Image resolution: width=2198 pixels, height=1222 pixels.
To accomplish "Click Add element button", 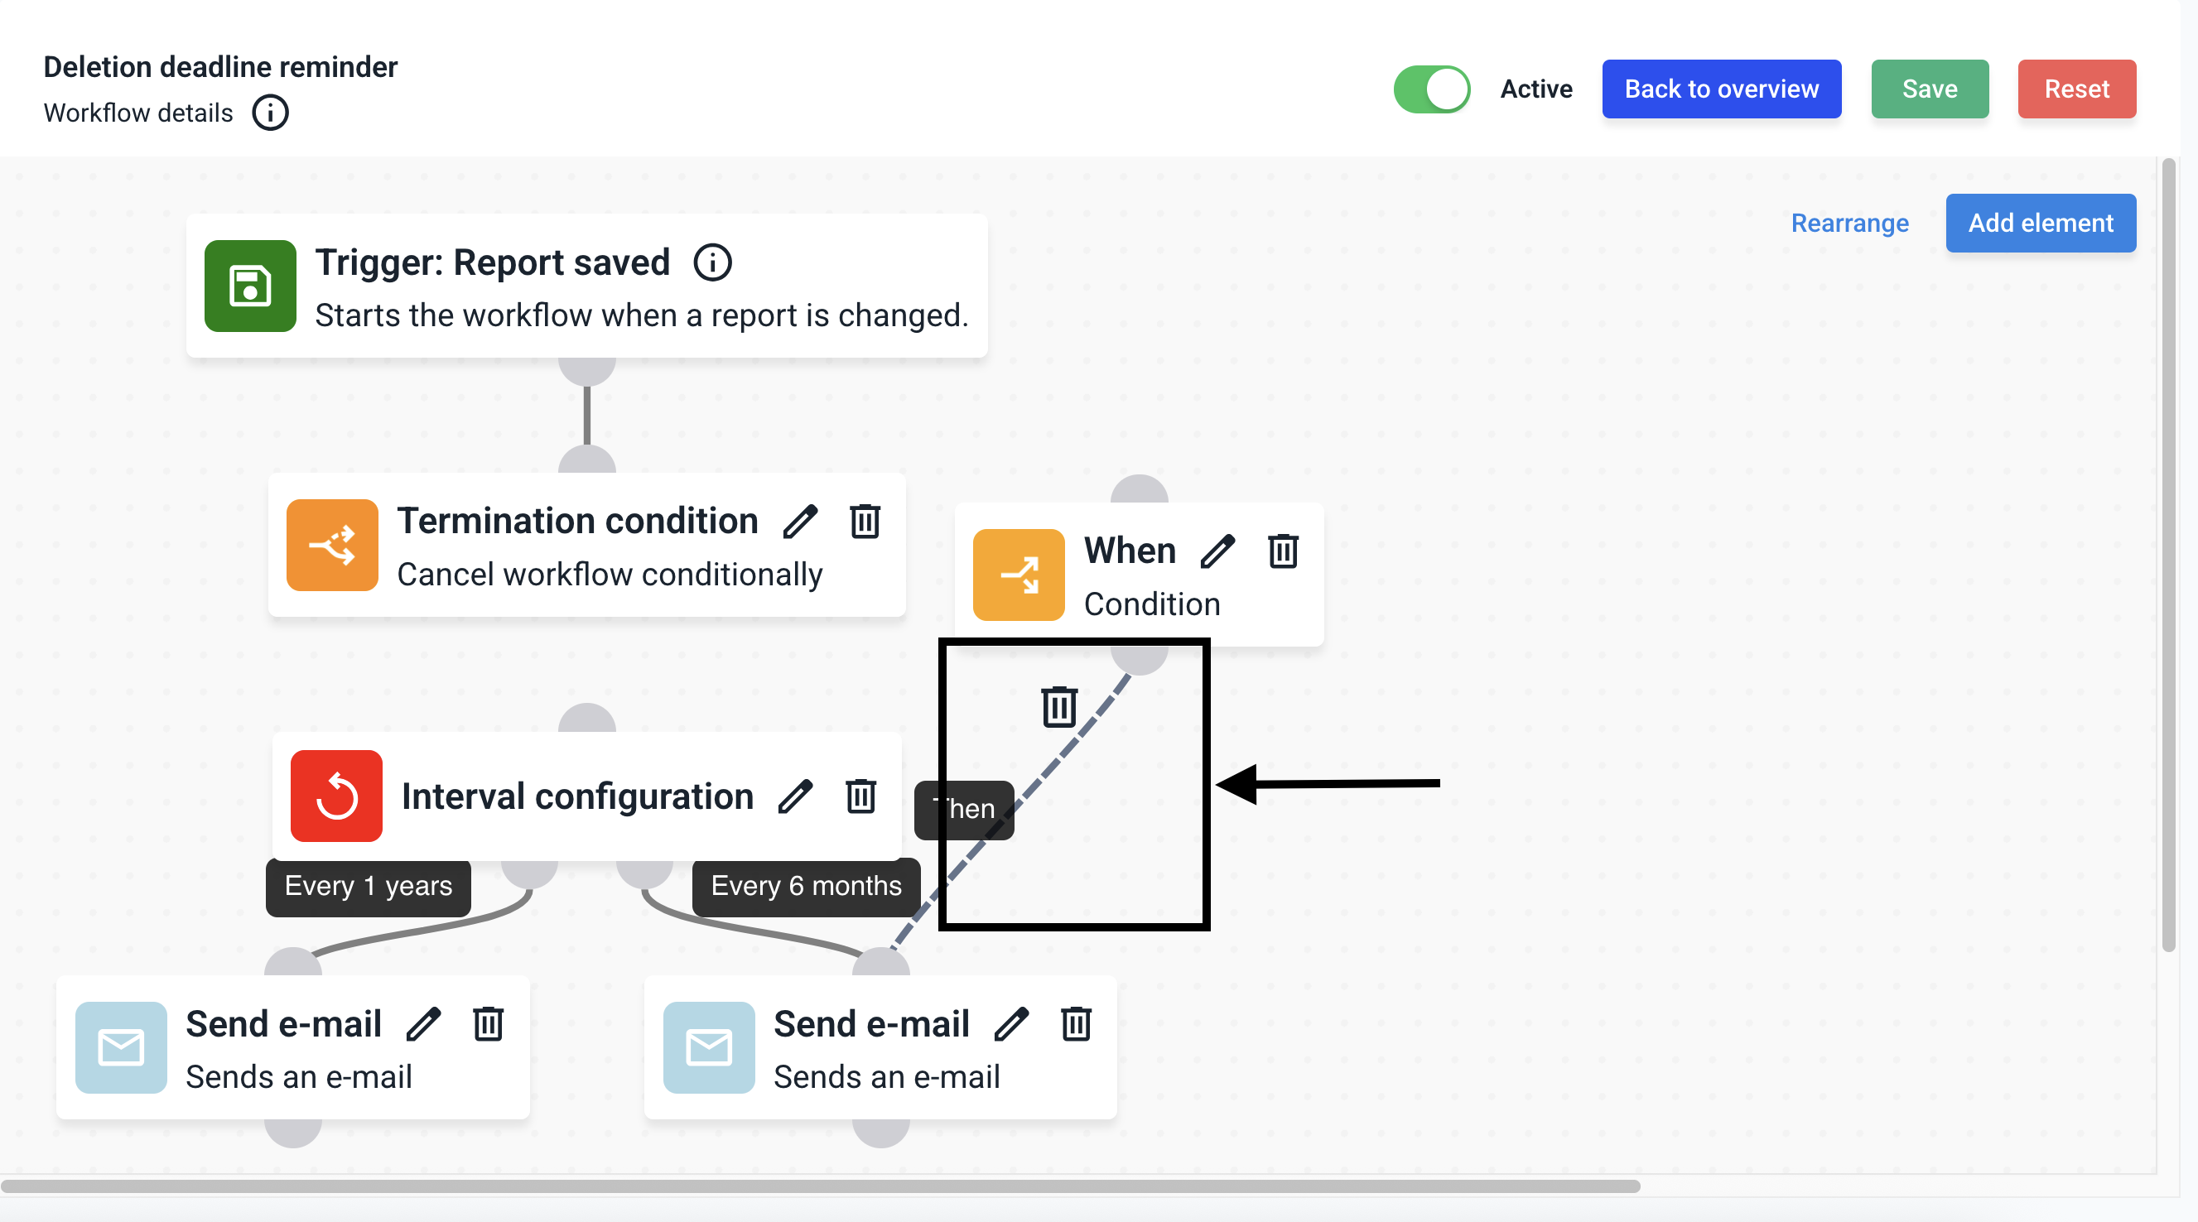I will click(x=2039, y=223).
